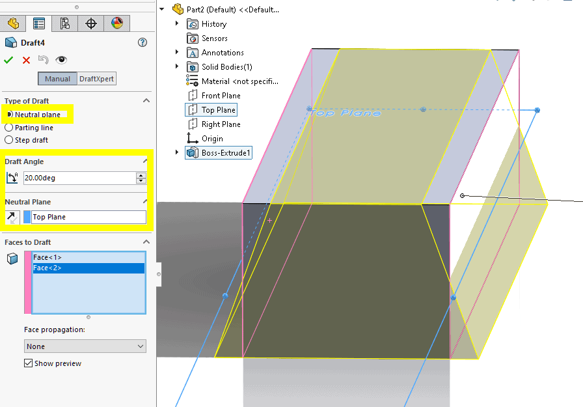583x407 pixels.
Task: Switch to DraftXpert mode
Action: (97, 79)
